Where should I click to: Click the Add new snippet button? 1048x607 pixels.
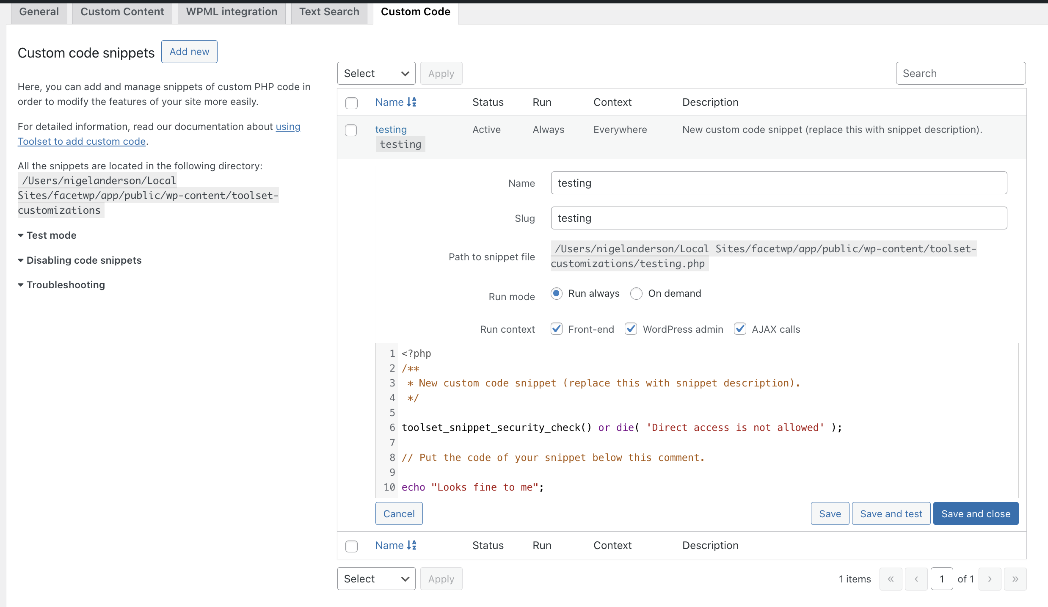[x=189, y=52]
